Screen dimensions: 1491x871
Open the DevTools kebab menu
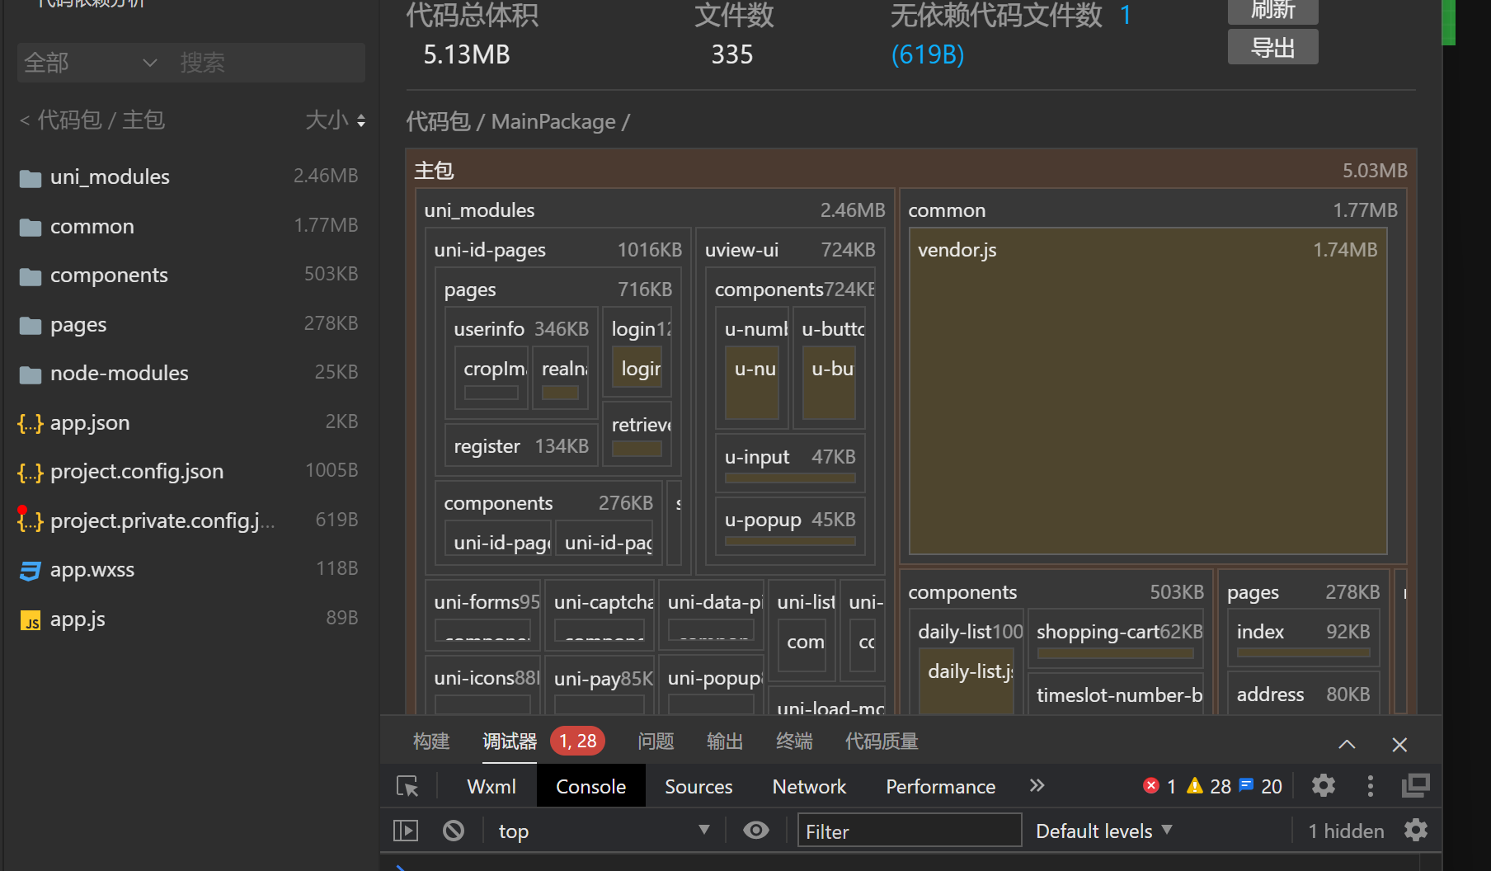(1371, 786)
